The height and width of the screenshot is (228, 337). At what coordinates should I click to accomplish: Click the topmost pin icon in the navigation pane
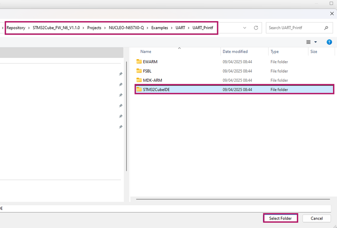[121, 74]
